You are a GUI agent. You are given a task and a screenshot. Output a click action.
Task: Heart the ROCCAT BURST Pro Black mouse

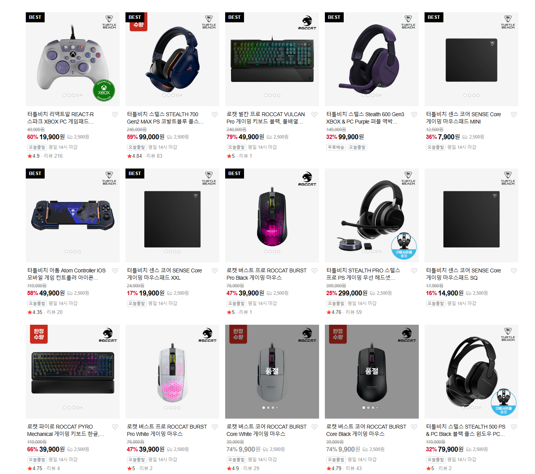pos(314,270)
